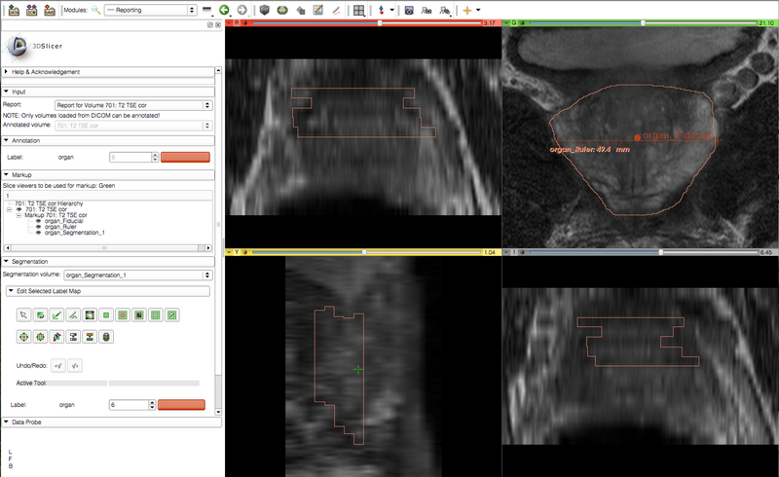This screenshot has width=779, height=477.
Task: Click the module search magnifier icon
Action: [x=95, y=9]
